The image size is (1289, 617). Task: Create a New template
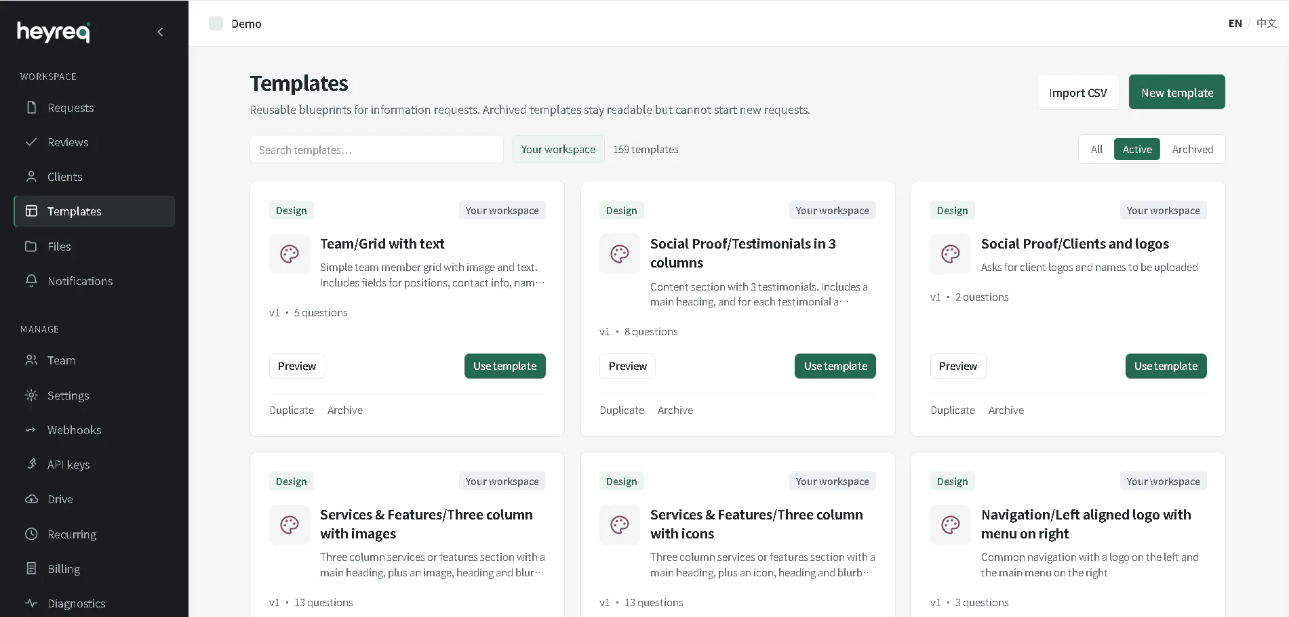1176,92
